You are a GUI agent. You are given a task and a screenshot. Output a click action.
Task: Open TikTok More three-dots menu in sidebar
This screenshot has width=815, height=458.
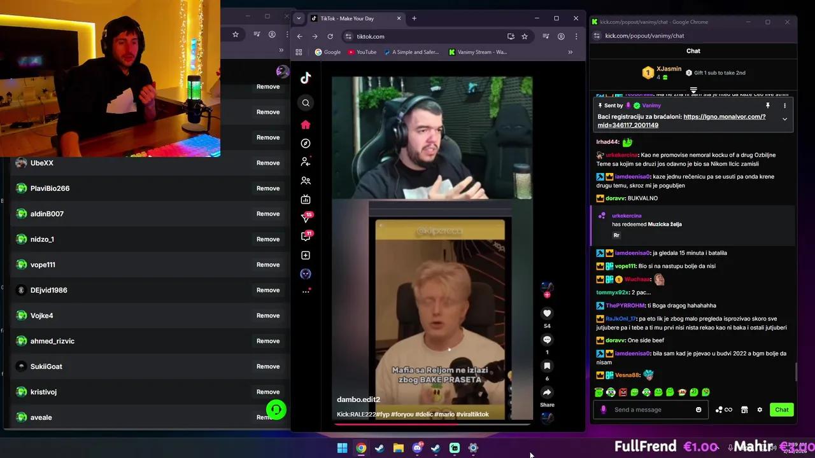306,291
